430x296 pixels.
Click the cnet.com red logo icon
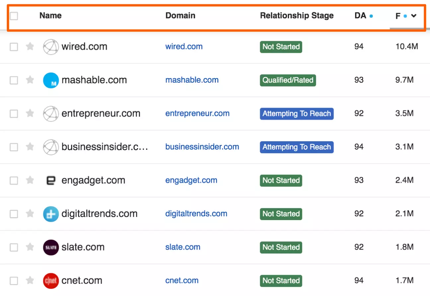click(51, 281)
